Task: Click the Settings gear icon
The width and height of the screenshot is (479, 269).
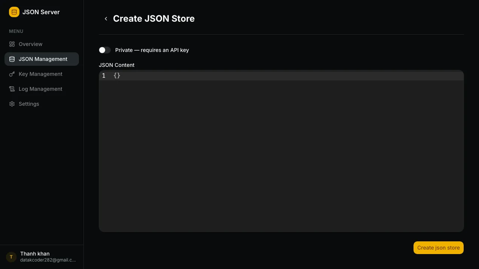Action: pyautogui.click(x=12, y=104)
